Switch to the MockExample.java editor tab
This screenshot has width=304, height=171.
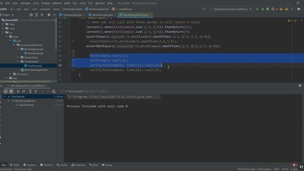102,15
